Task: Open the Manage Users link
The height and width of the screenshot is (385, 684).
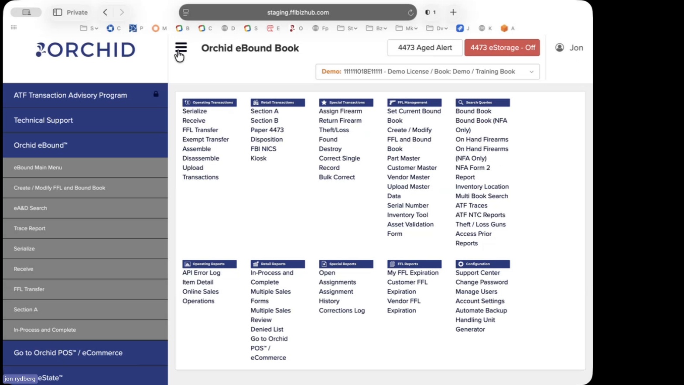Action: click(x=476, y=292)
